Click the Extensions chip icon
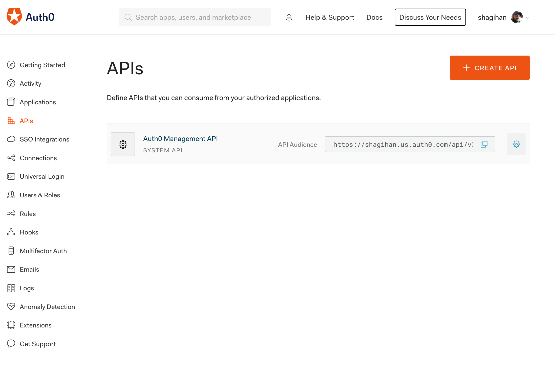The width and height of the screenshot is (555, 381). (11, 325)
